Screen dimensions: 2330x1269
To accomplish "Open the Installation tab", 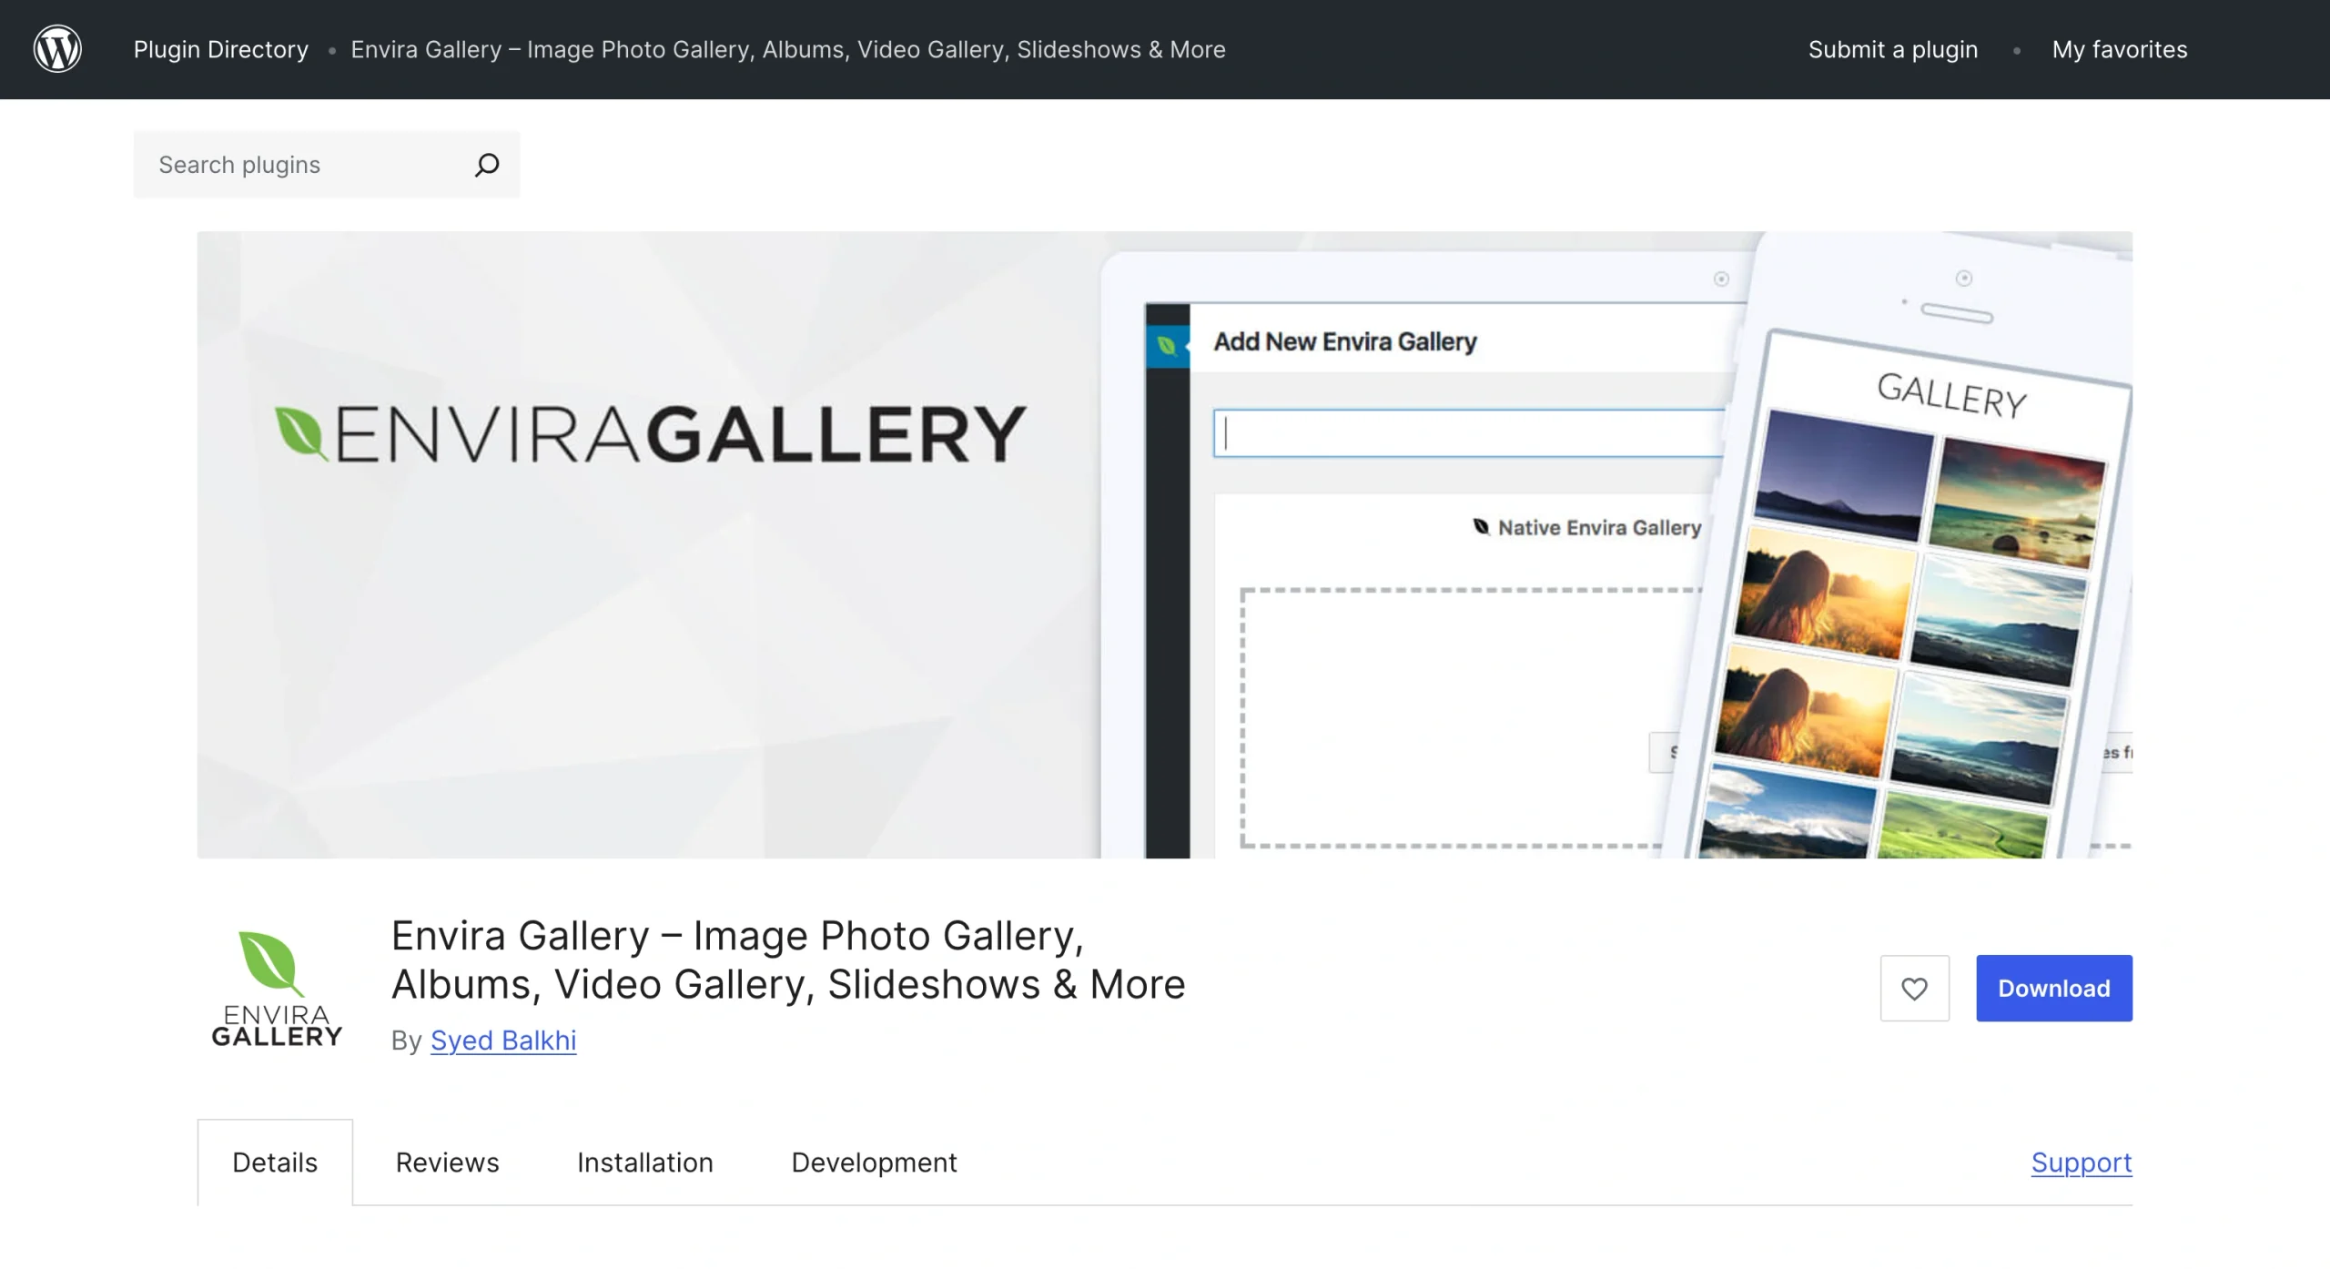I will [x=645, y=1162].
